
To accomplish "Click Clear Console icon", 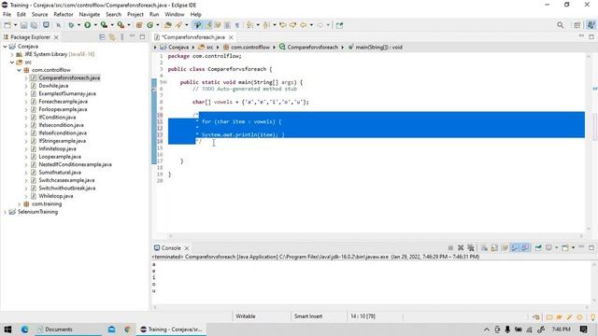I will click(x=484, y=247).
